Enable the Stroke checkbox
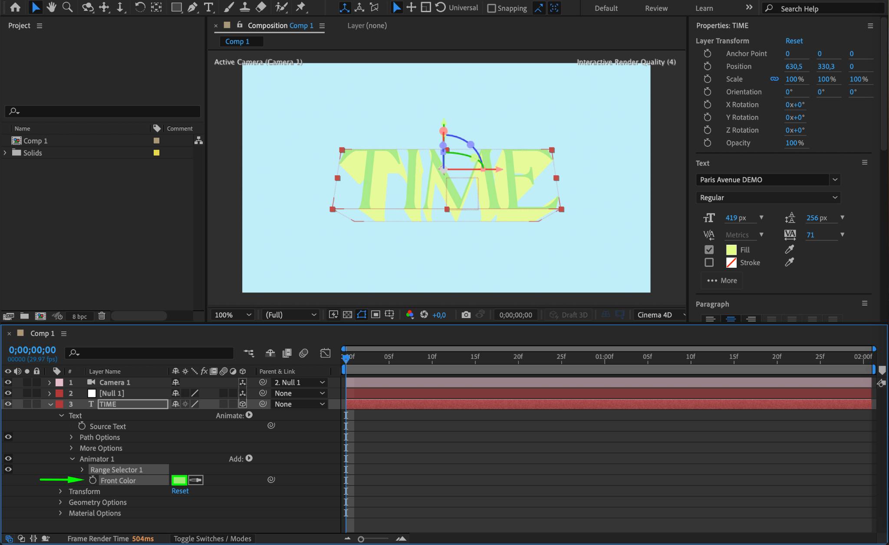Image resolution: width=889 pixels, height=545 pixels. tap(709, 263)
